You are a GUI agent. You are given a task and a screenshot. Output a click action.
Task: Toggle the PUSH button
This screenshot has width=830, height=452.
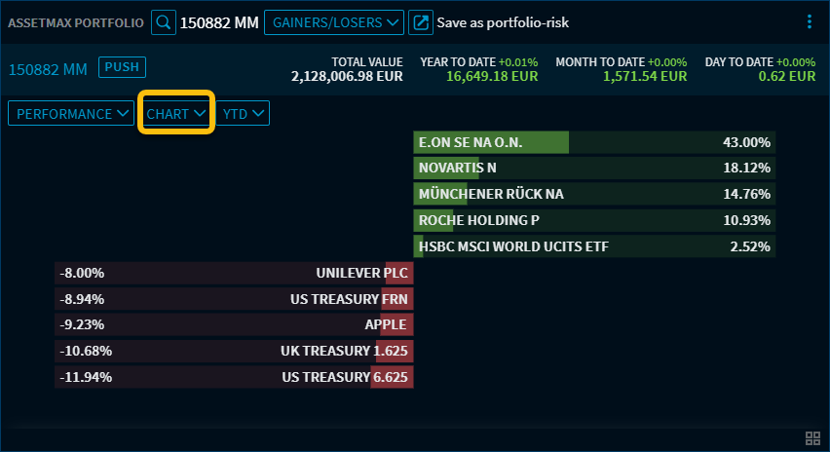pyautogui.click(x=122, y=67)
